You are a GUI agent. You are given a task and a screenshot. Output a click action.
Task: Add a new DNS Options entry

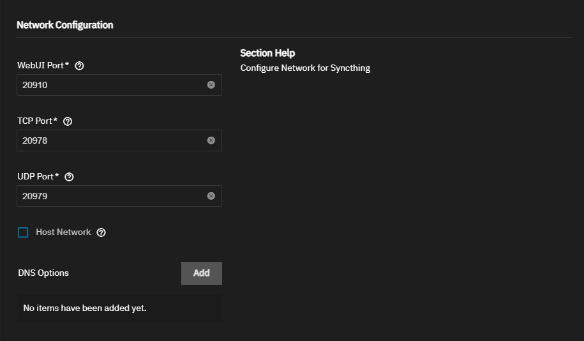202,273
